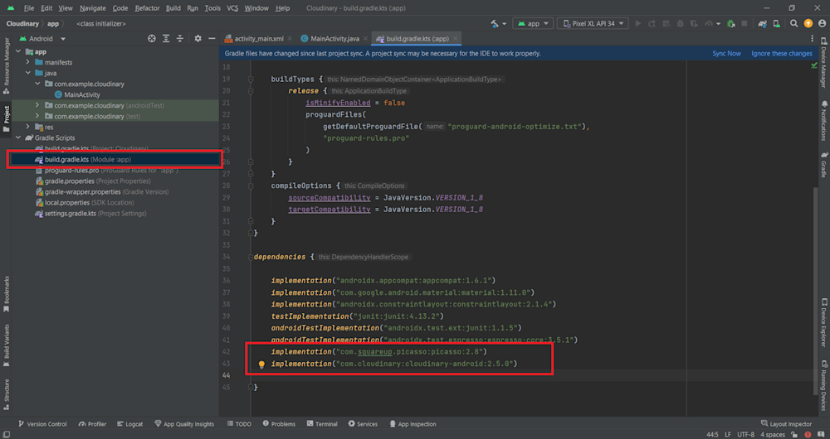Click the red error indicator in status bar
Screen dimensions: 830x439
(x=808, y=434)
